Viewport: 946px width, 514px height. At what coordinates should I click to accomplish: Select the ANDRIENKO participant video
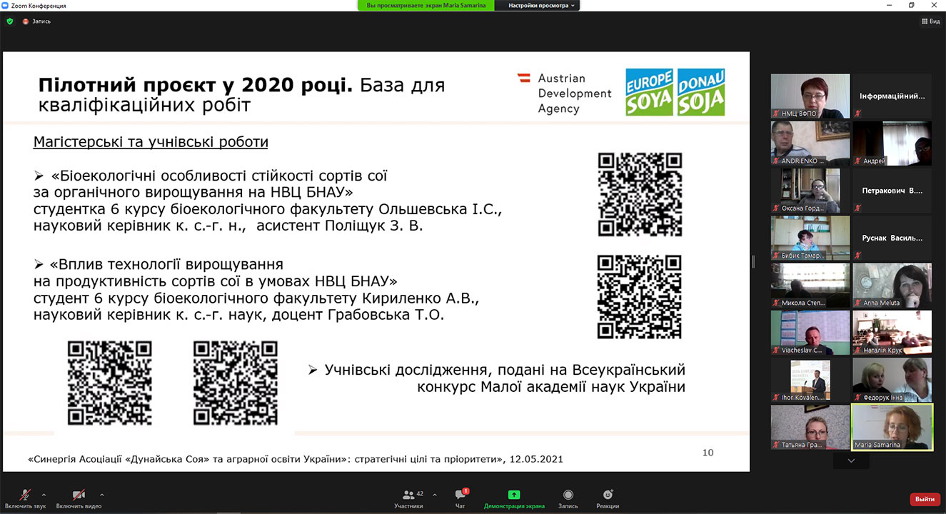click(x=810, y=143)
